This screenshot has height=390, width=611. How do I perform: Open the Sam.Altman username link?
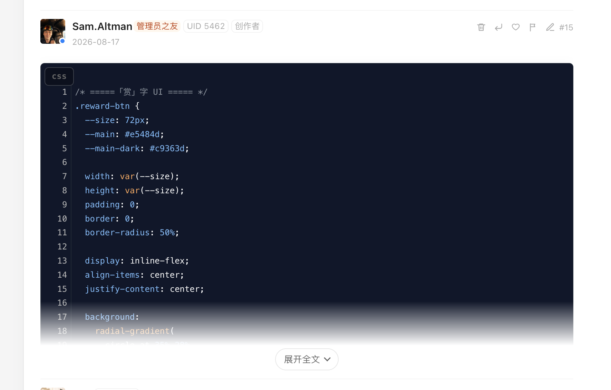102,26
